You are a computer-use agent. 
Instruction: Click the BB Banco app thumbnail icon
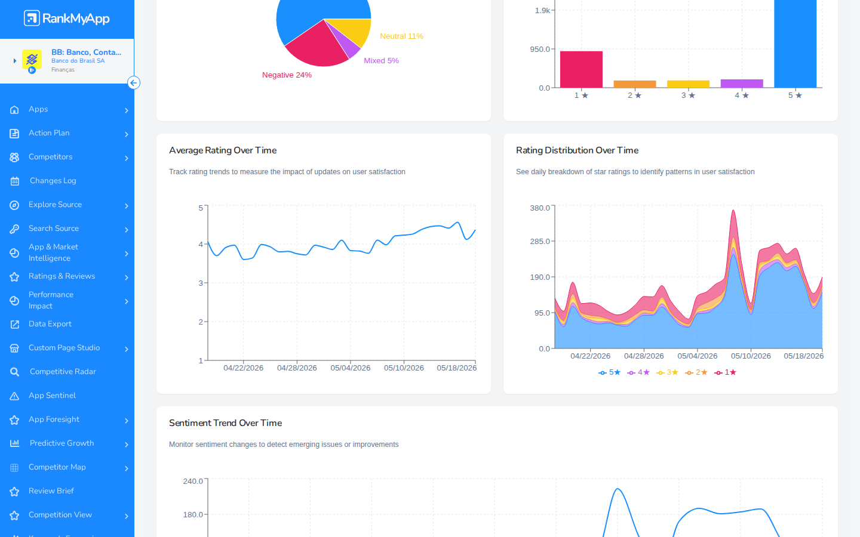pos(32,60)
